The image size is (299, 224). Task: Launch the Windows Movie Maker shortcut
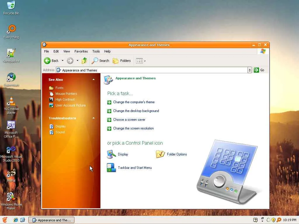11,201
